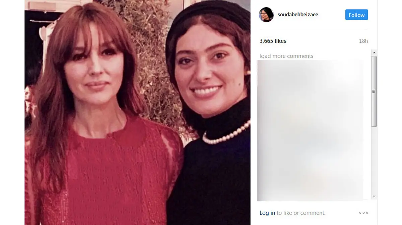The height and width of the screenshot is (225, 402).
Task: Click the grip lines on the scrollbar thumb
Action: pos(374,91)
